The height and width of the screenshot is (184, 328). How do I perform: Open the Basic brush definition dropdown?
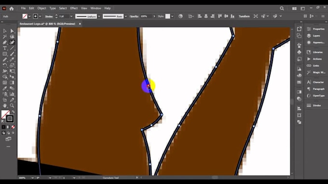125,16
